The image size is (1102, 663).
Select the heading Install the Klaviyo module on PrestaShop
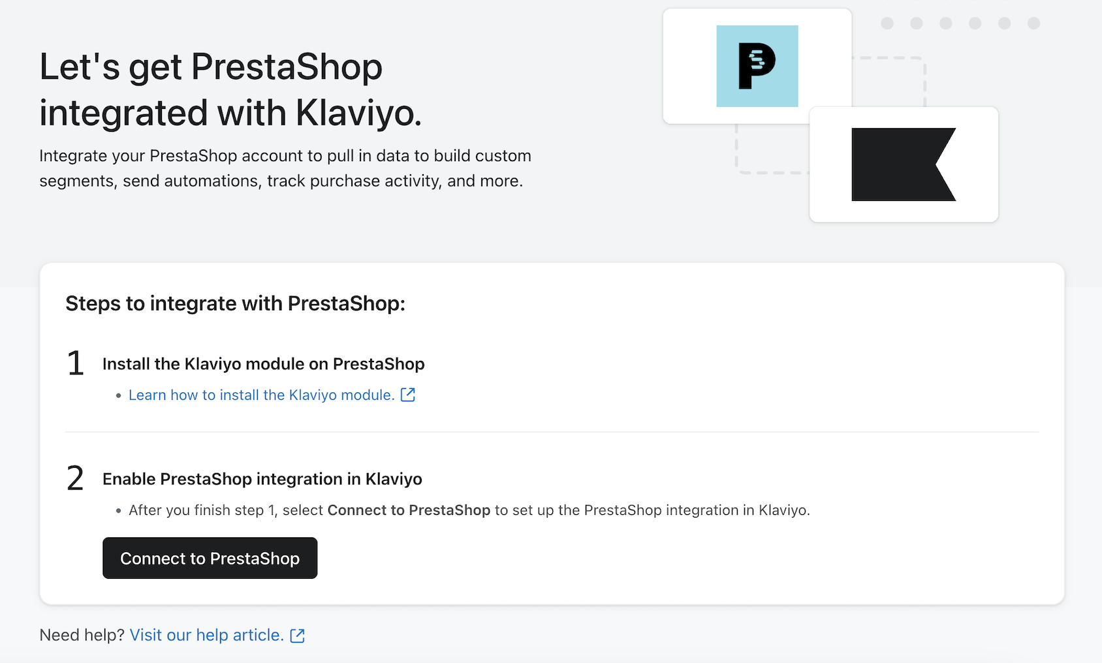click(x=263, y=363)
